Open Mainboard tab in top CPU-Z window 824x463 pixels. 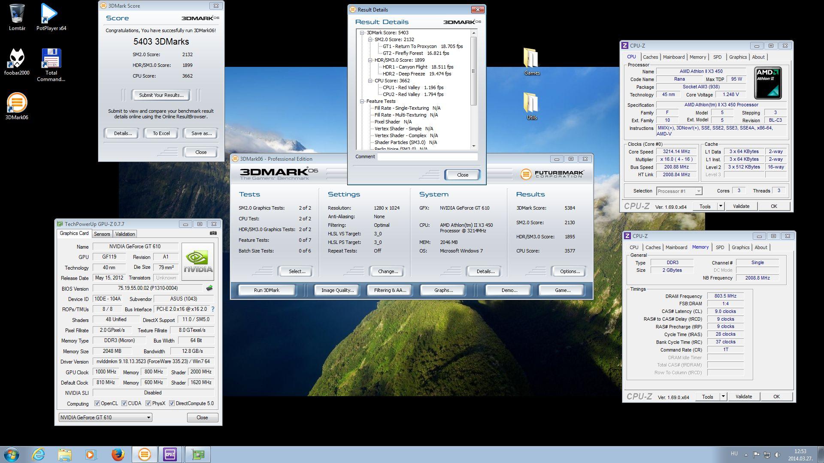click(x=673, y=57)
